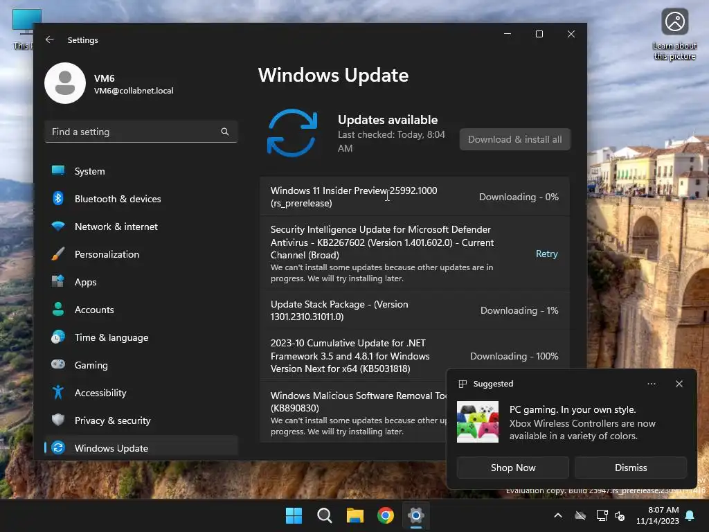
Task: Open taskbar Search
Action: pos(324,515)
